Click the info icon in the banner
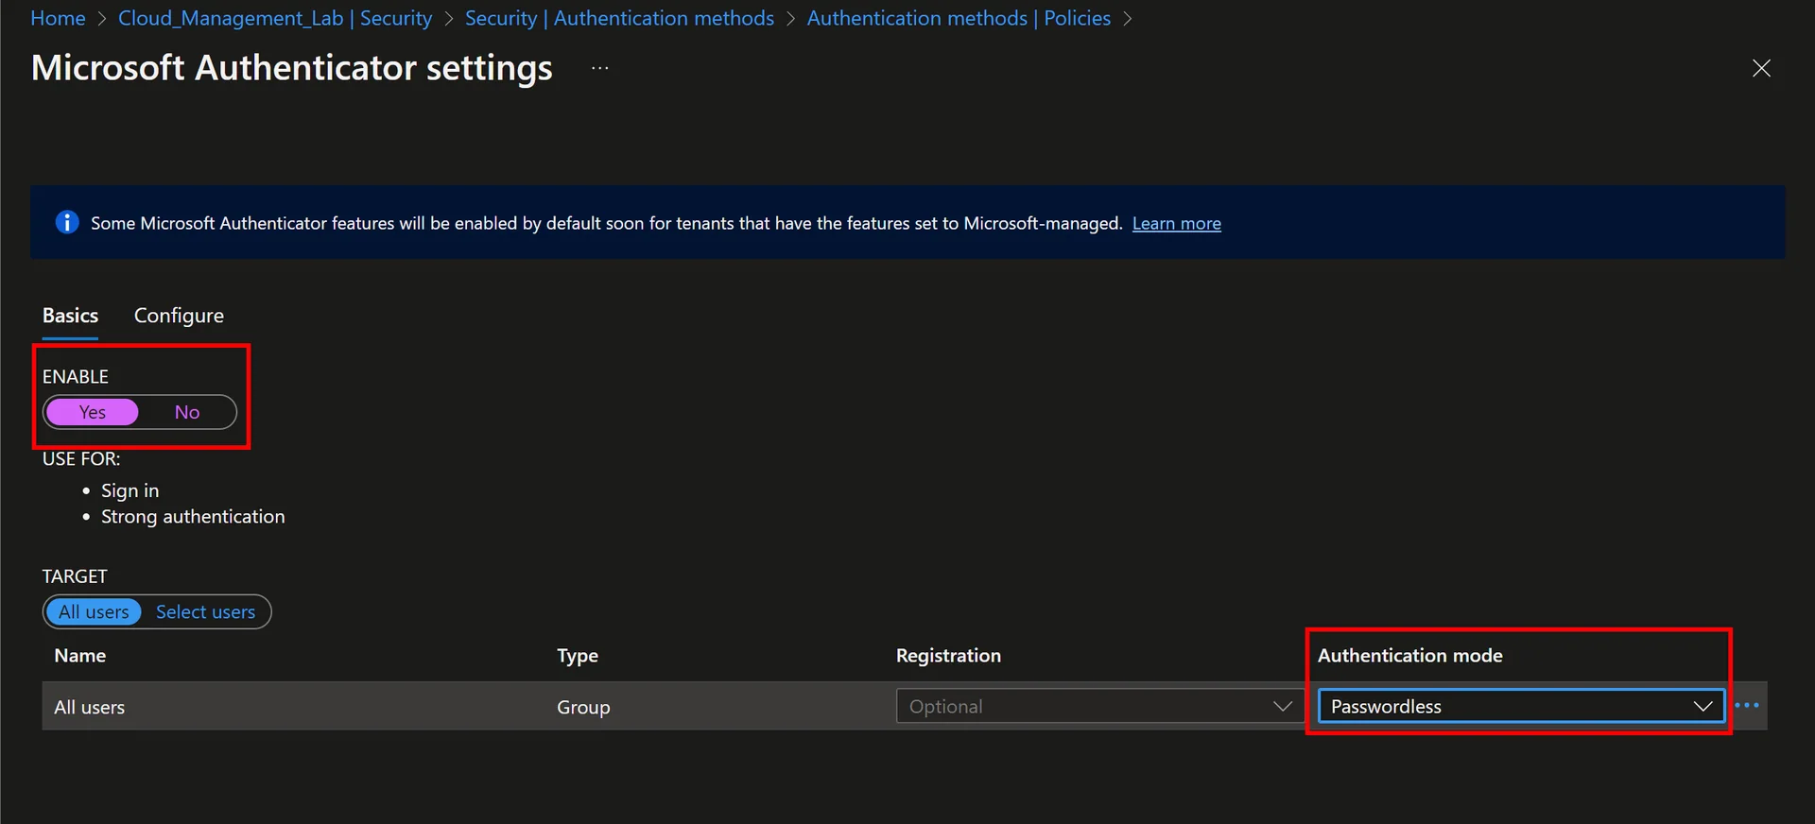Viewport: 1815px width, 824px height. (x=67, y=222)
